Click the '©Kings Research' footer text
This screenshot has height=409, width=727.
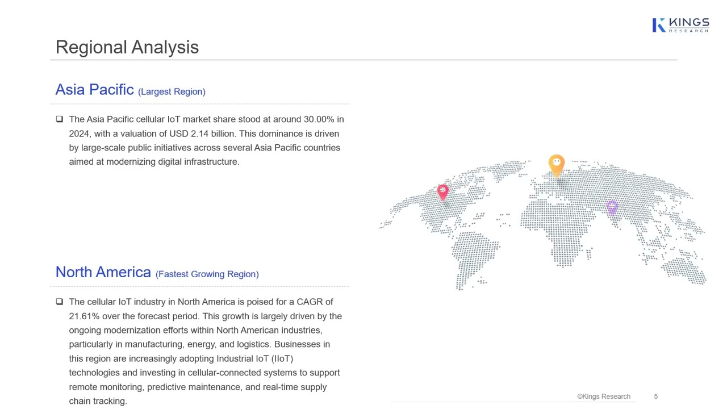(604, 397)
